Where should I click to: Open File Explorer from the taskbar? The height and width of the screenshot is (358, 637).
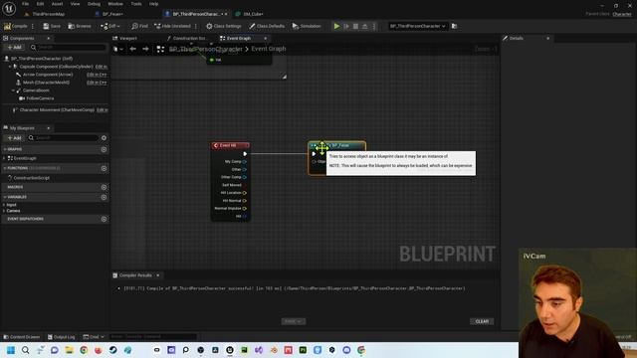69,350
